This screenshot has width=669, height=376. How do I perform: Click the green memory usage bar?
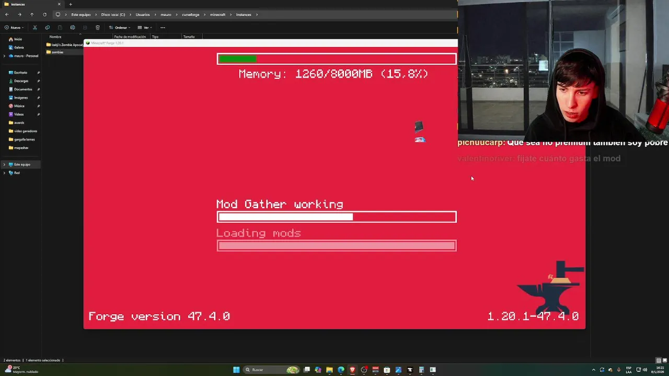pyautogui.click(x=237, y=59)
